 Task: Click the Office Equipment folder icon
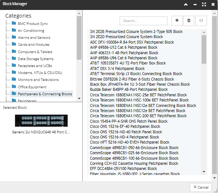(x=14, y=86)
